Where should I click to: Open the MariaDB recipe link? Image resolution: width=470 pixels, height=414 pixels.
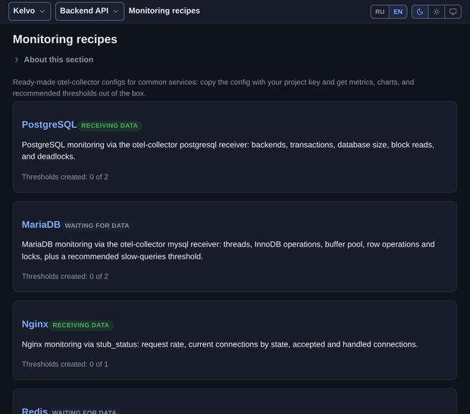[x=41, y=224]
